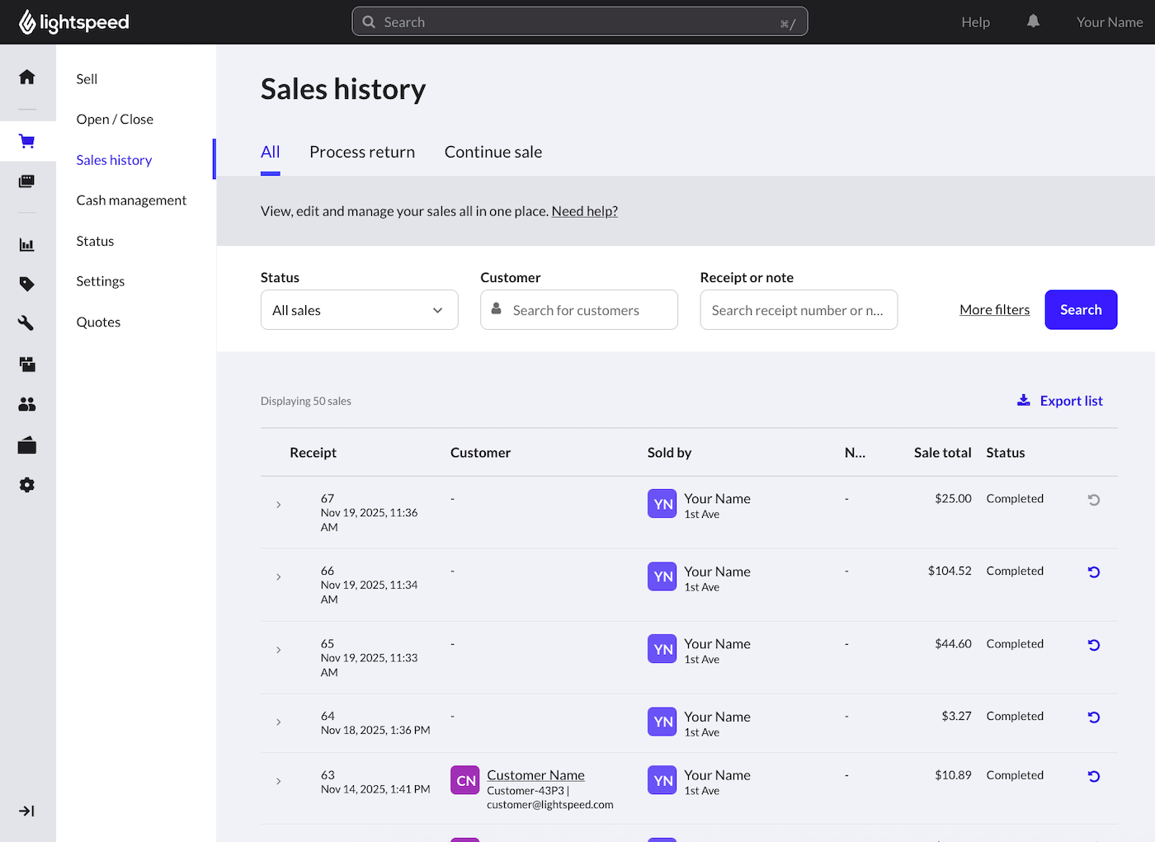Open the More filters link
This screenshot has height=842, width=1155.
pos(994,310)
